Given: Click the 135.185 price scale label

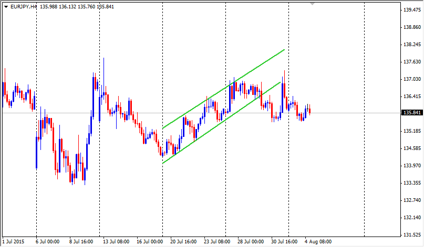Looking at the screenshot, I should [412, 131].
